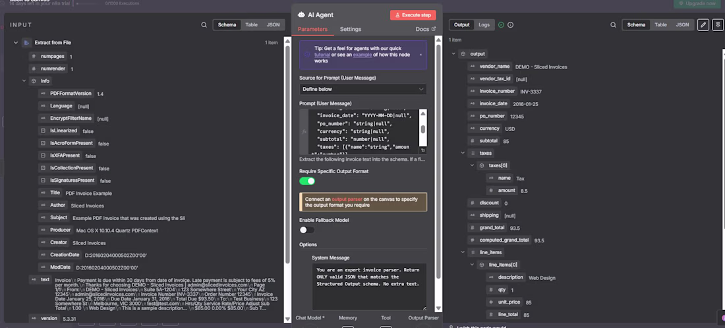Click the fx expression icon of the prompt
The image size is (725, 328).
[304, 132]
